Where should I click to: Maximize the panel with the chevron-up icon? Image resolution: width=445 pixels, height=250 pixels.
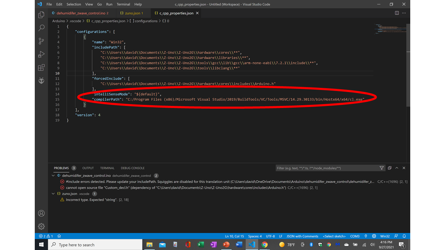click(x=397, y=168)
